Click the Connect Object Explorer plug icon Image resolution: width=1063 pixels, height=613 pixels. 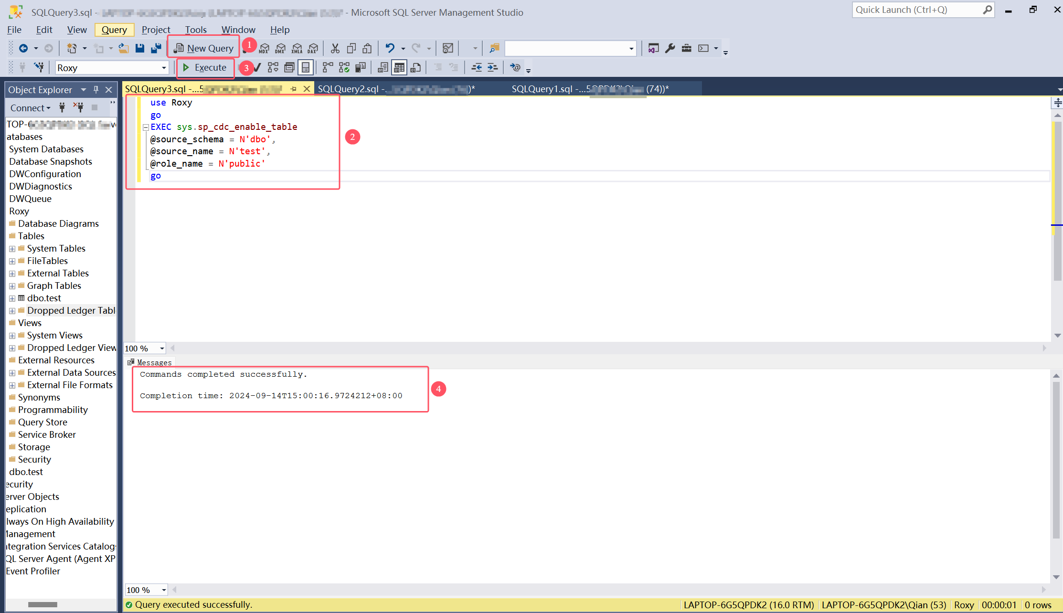(62, 107)
